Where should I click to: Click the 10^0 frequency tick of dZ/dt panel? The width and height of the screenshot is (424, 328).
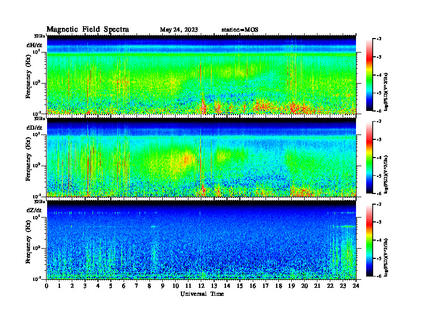pyautogui.click(x=36, y=248)
